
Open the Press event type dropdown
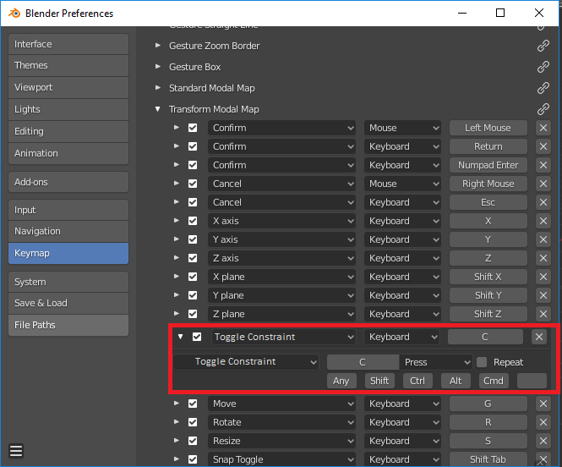[x=436, y=362]
